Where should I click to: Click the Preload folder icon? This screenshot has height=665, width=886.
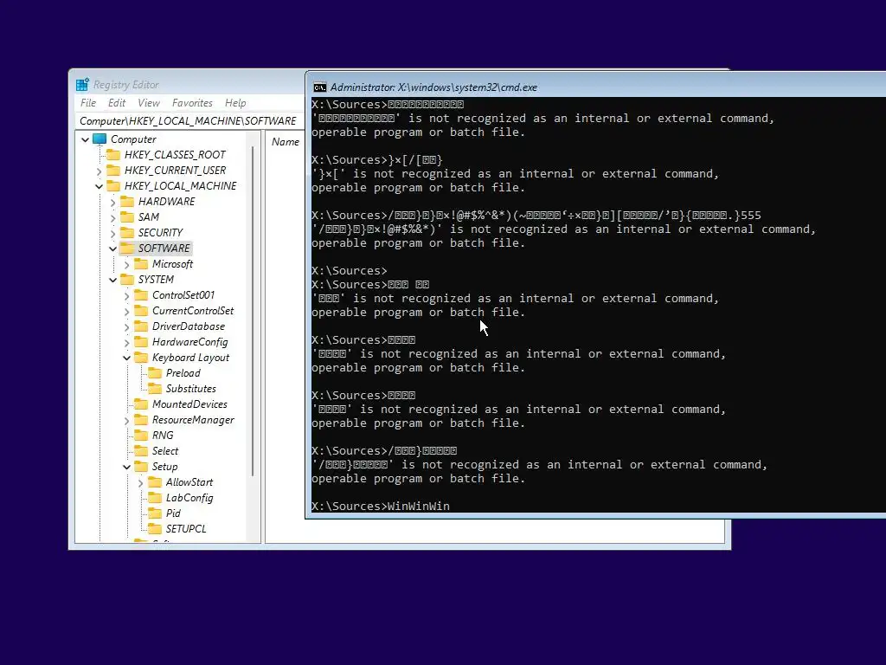(155, 373)
